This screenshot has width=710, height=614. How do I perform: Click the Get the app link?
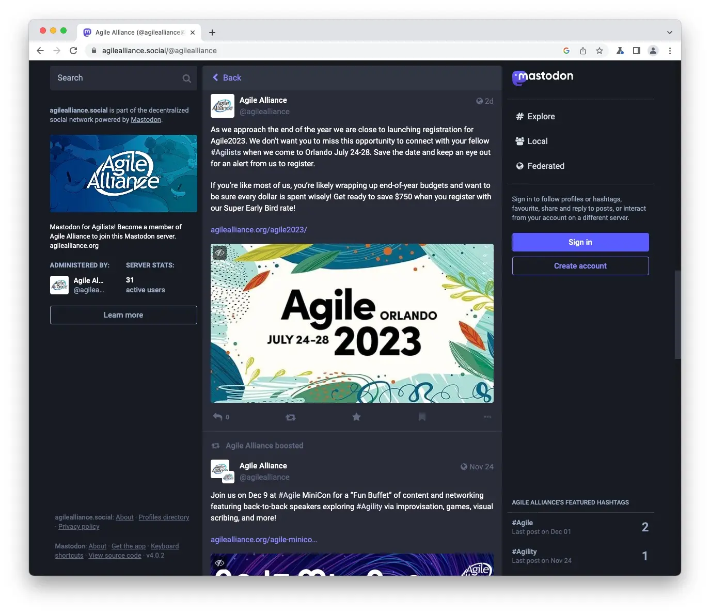(x=129, y=546)
